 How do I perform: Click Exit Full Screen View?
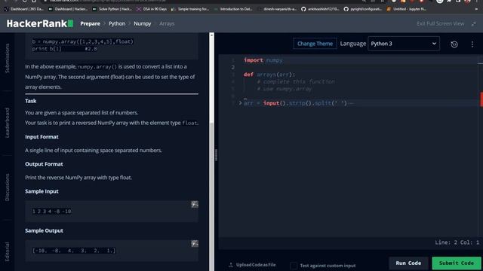(440, 23)
